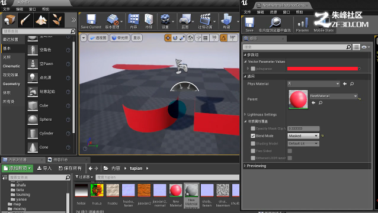Open the Shading Model Default Lit dropdown

303,143
